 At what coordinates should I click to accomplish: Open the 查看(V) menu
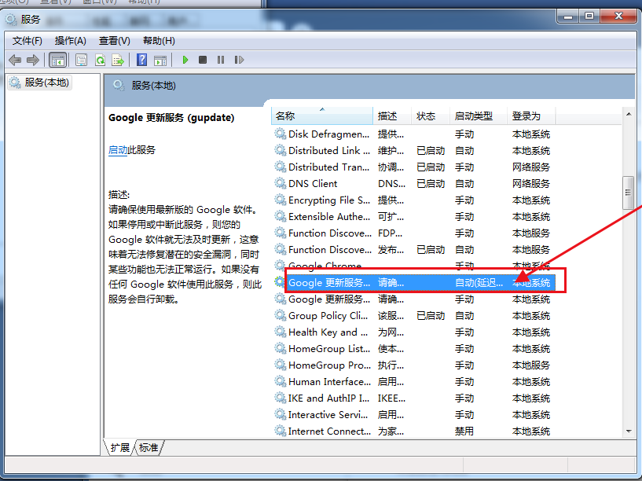[x=114, y=41]
